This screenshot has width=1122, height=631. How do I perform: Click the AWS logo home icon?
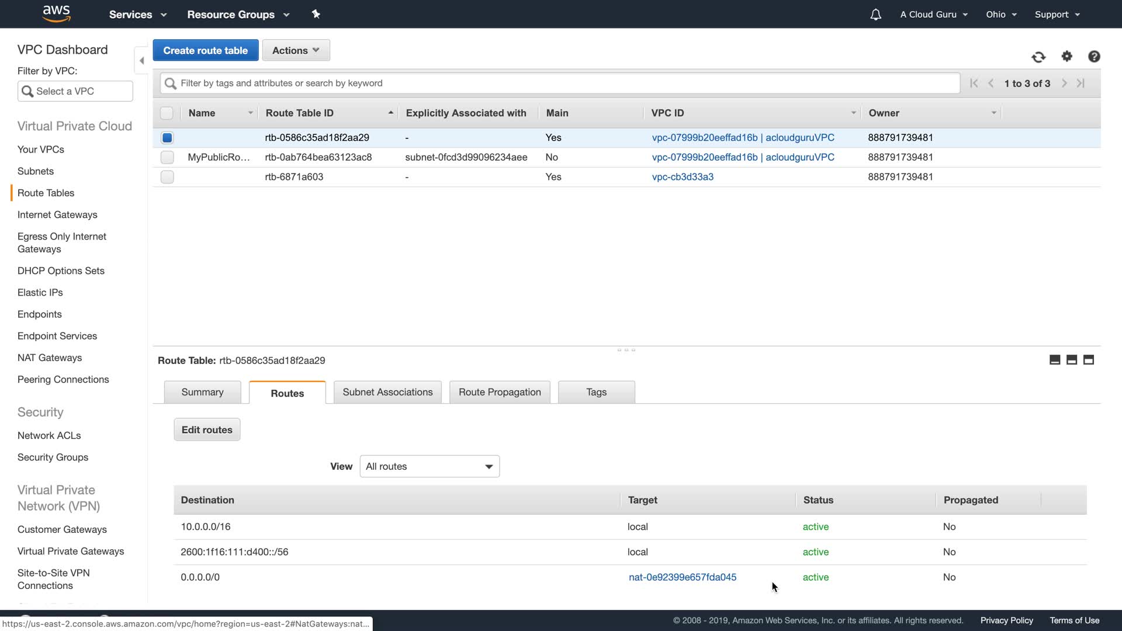pyautogui.click(x=57, y=13)
